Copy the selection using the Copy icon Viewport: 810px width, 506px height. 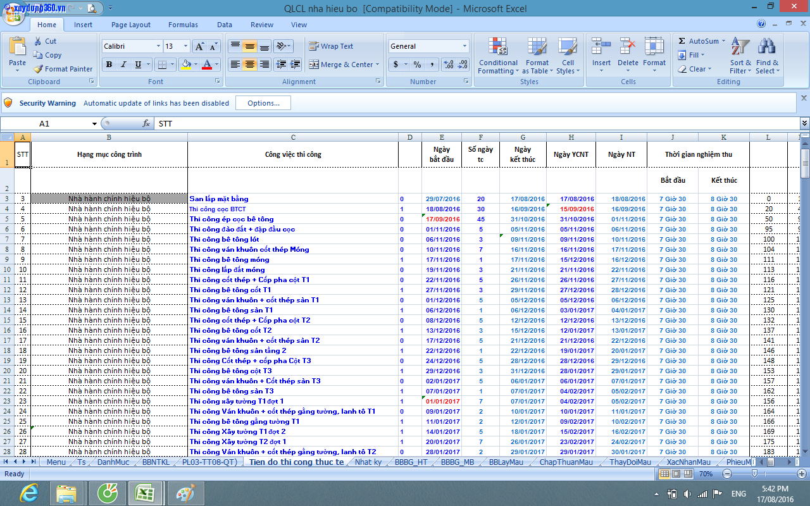(39, 55)
